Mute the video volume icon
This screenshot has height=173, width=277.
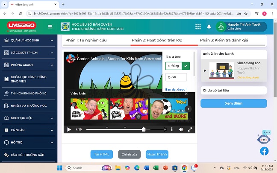coord(181,129)
